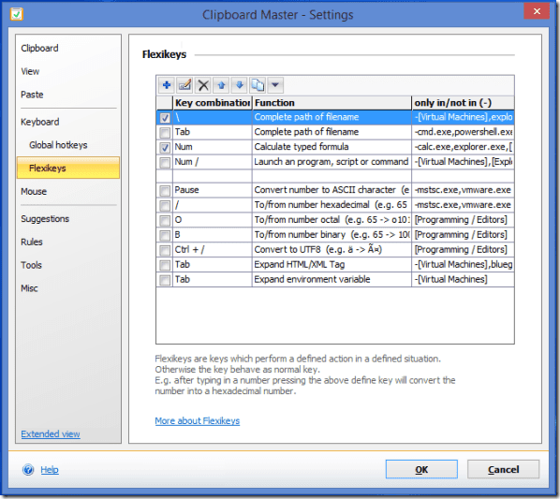Click the blue Help question mark icon
Image resolution: width=560 pixels, height=499 pixels.
pos(28,469)
